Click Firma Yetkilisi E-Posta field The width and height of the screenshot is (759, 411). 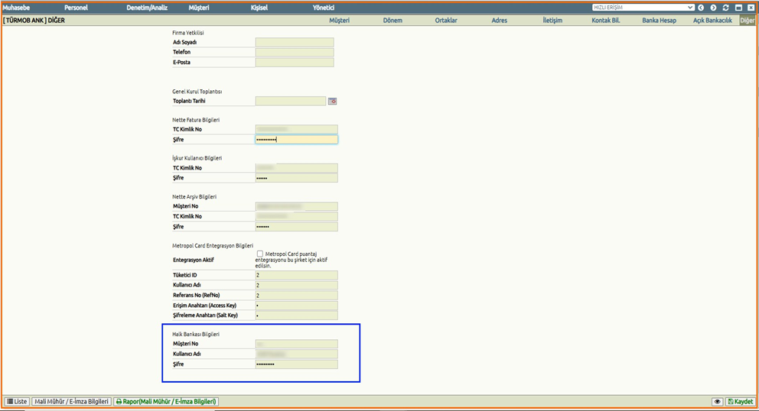(x=295, y=63)
